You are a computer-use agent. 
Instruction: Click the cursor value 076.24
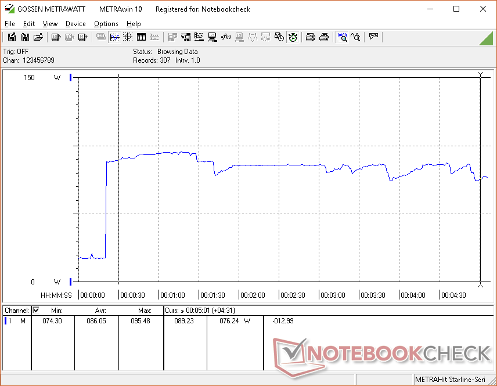[229, 321]
